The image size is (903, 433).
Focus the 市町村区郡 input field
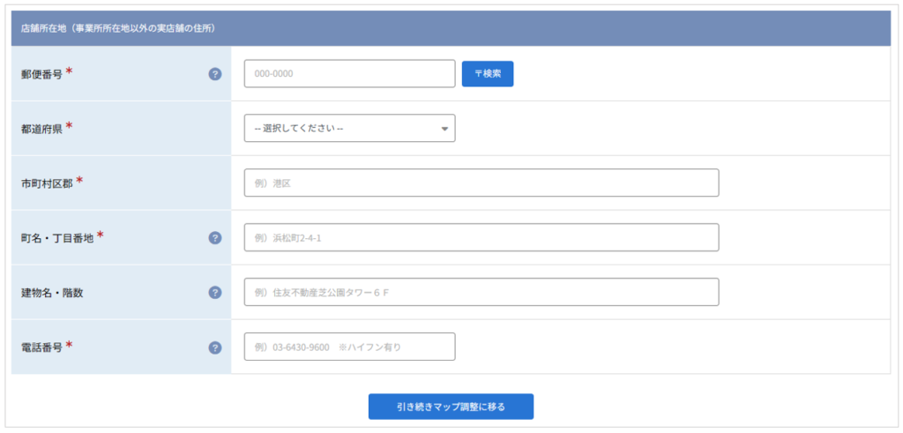(x=481, y=183)
